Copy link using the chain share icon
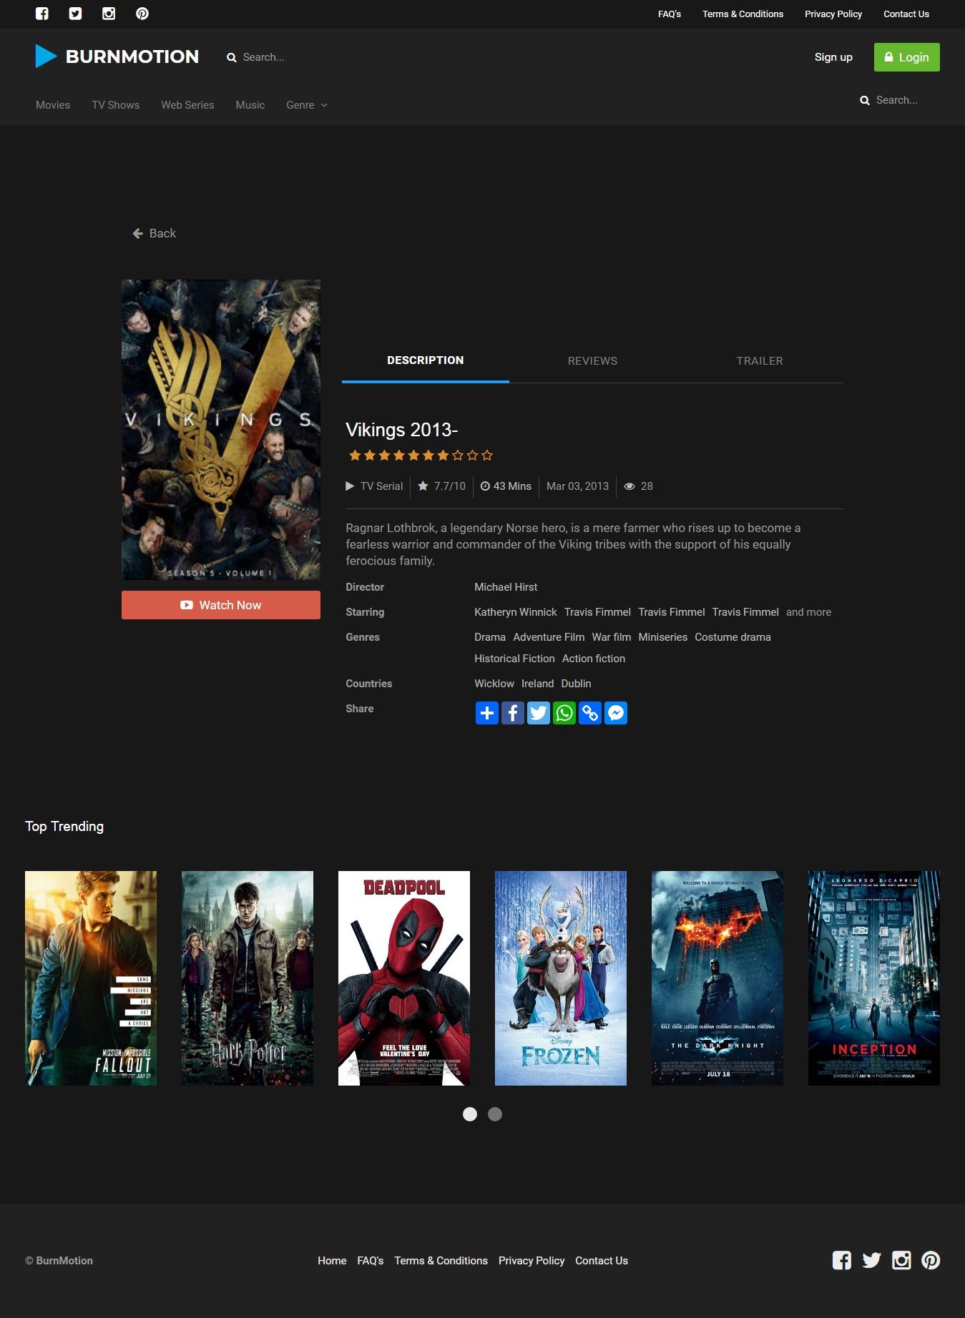Viewport: 965px width, 1318px height. tap(590, 713)
